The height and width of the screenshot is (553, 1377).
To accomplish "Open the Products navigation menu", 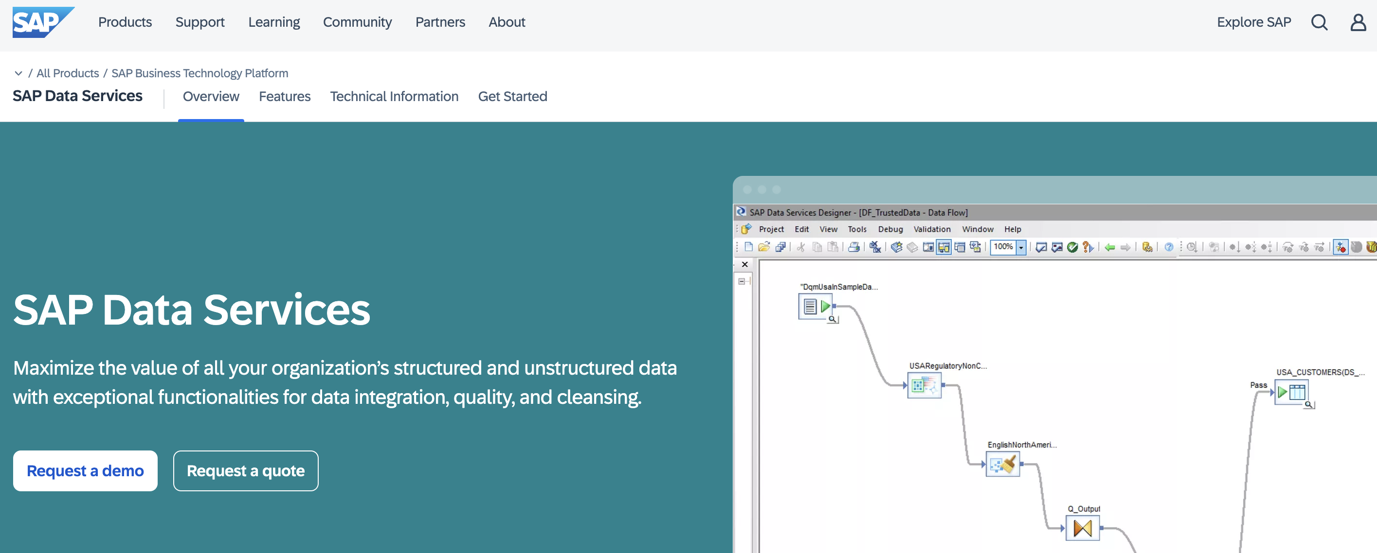I will click(125, 22).
